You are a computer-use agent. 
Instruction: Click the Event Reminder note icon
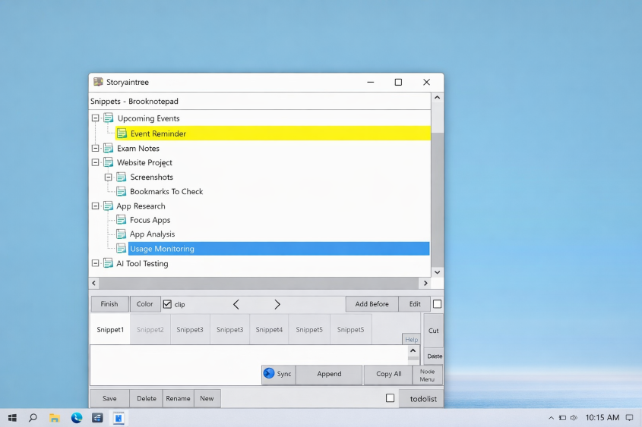122,133
